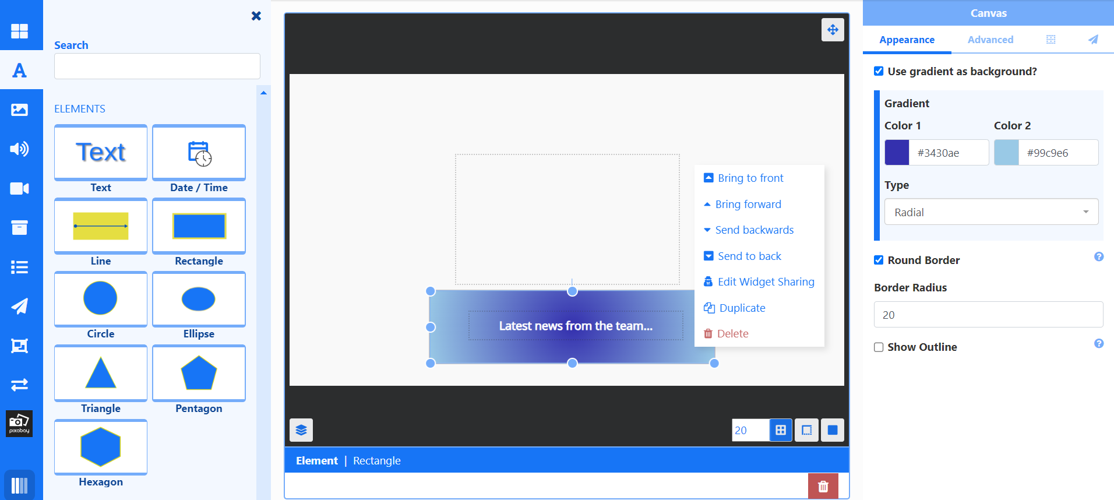Screen dimensions: 1114x500
Task: Add a Hexagon element
Action: 101,448
